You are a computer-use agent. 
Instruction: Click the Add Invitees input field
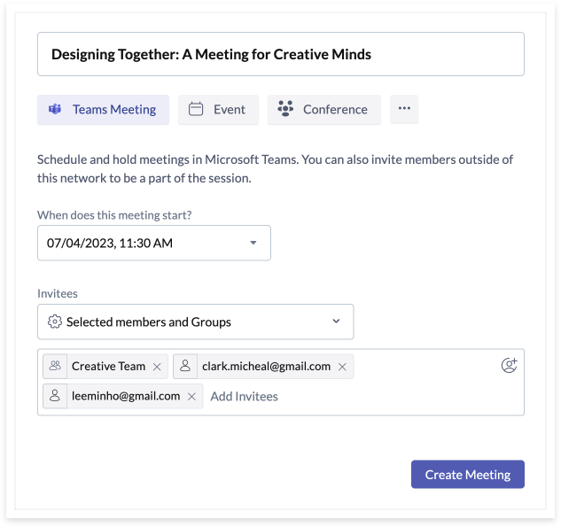244,397
